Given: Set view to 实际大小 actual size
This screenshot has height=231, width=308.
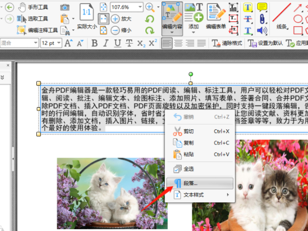Looking at the screenshot, I should [x=87, y=16].
